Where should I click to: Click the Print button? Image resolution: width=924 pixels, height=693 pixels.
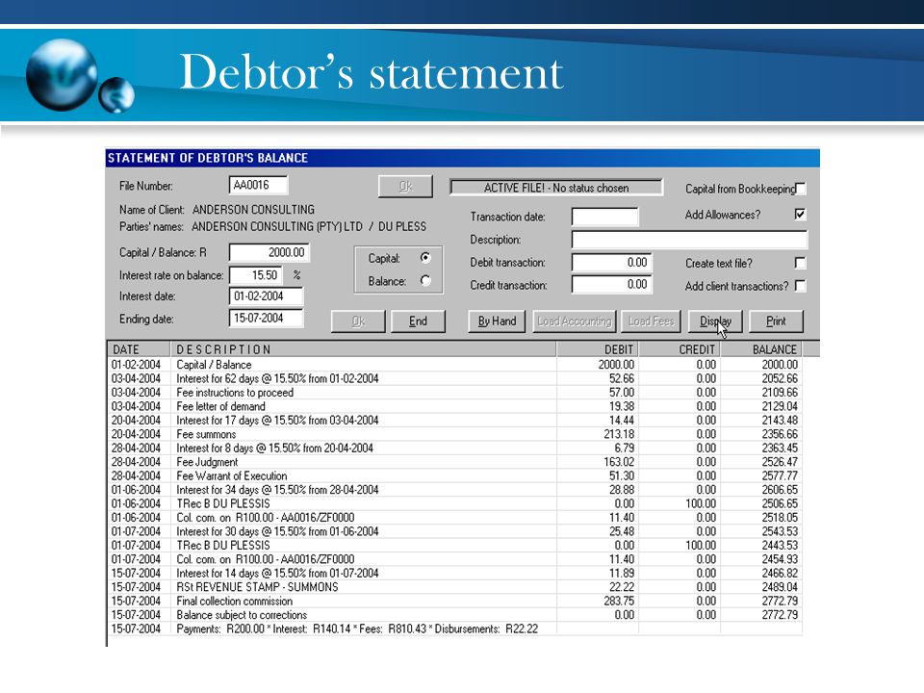tap(776, 321)
